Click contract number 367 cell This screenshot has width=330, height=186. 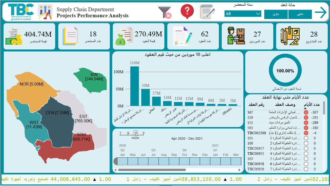click(250, 112)
